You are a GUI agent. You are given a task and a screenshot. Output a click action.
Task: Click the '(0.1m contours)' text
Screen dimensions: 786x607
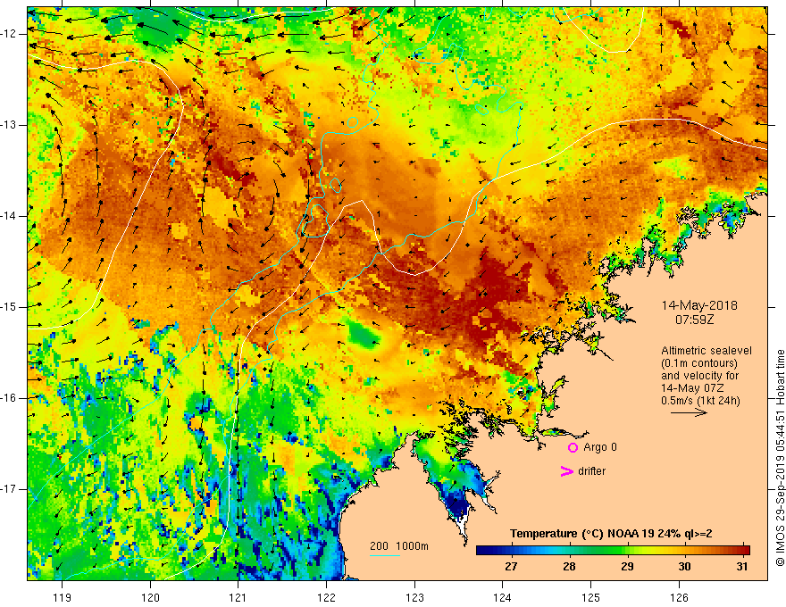(x=699, y=363)
